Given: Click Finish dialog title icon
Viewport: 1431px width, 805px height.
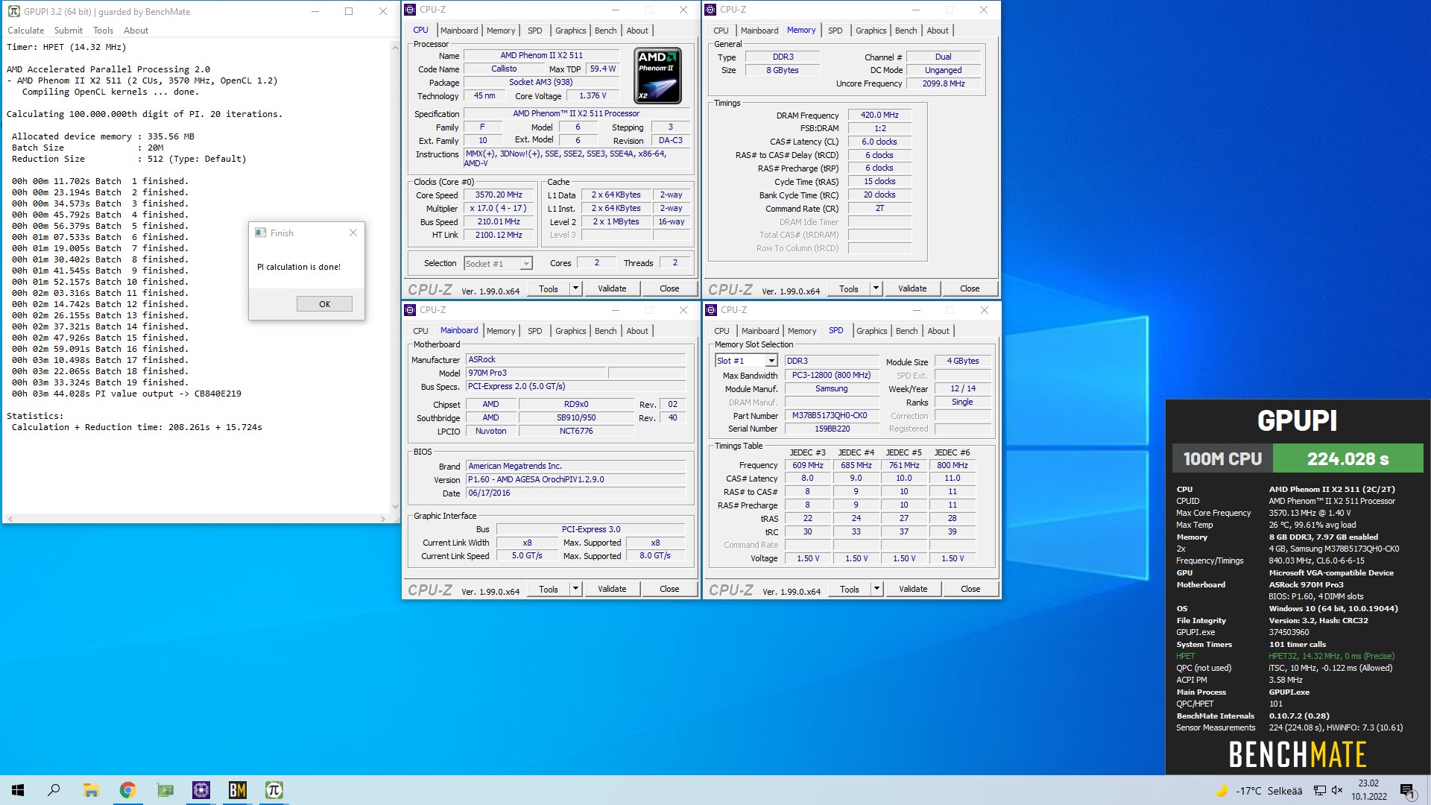Looking at the screenshot, I should (260, 233).
